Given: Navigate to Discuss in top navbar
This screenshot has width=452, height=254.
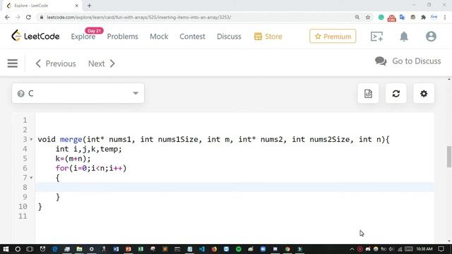Looking at the screenshot, I should pos(229,37).
